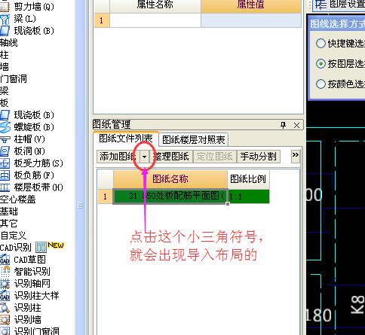
Task: Select the 识别门窗洞 icon
Action: coord(5,331)
